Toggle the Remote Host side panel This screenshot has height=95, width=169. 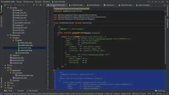pyautogui.click(x=168, y=11)
